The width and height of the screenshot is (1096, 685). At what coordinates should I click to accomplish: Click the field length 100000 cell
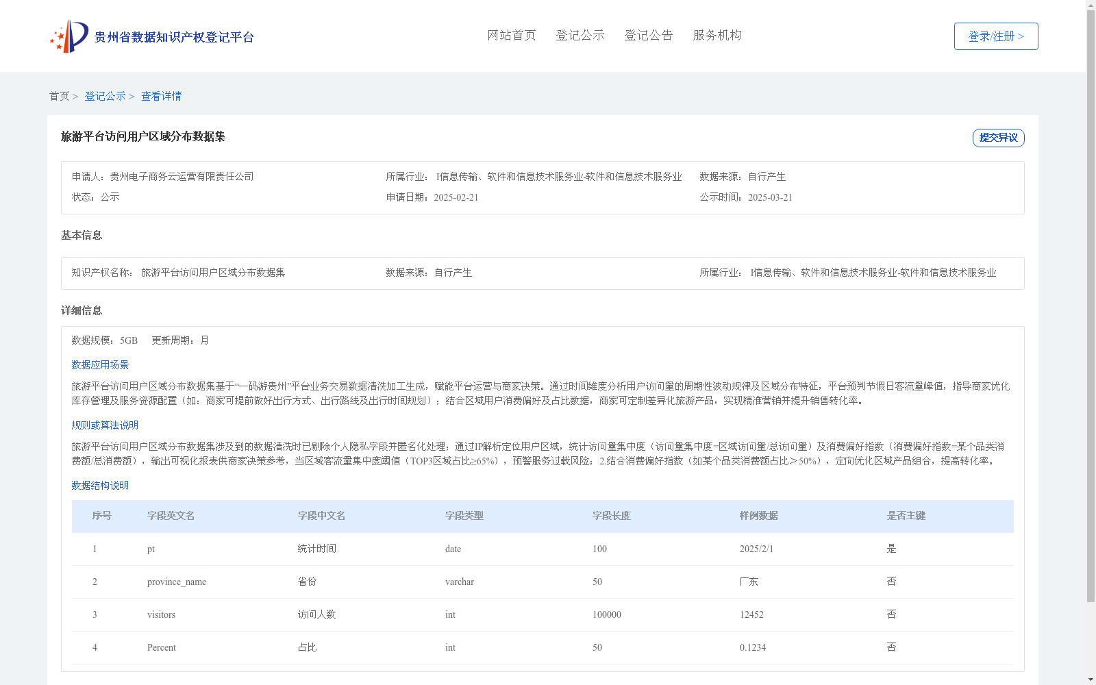[607, 615]
